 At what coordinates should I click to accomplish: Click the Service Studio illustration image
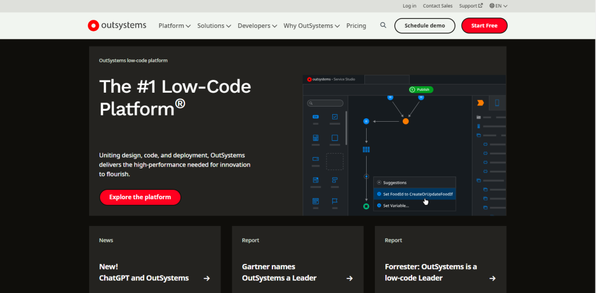[x=405, y=146]
